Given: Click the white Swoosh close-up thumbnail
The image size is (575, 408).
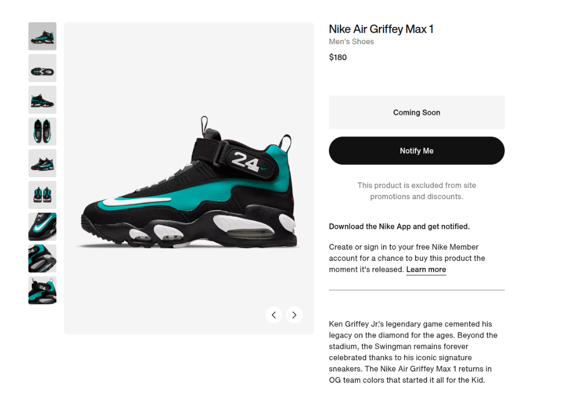Looking at the screenshot, I should [x=42, y=227].
